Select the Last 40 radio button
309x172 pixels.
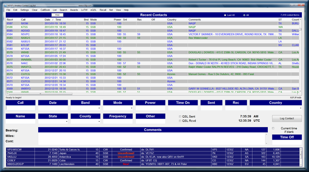225,15
